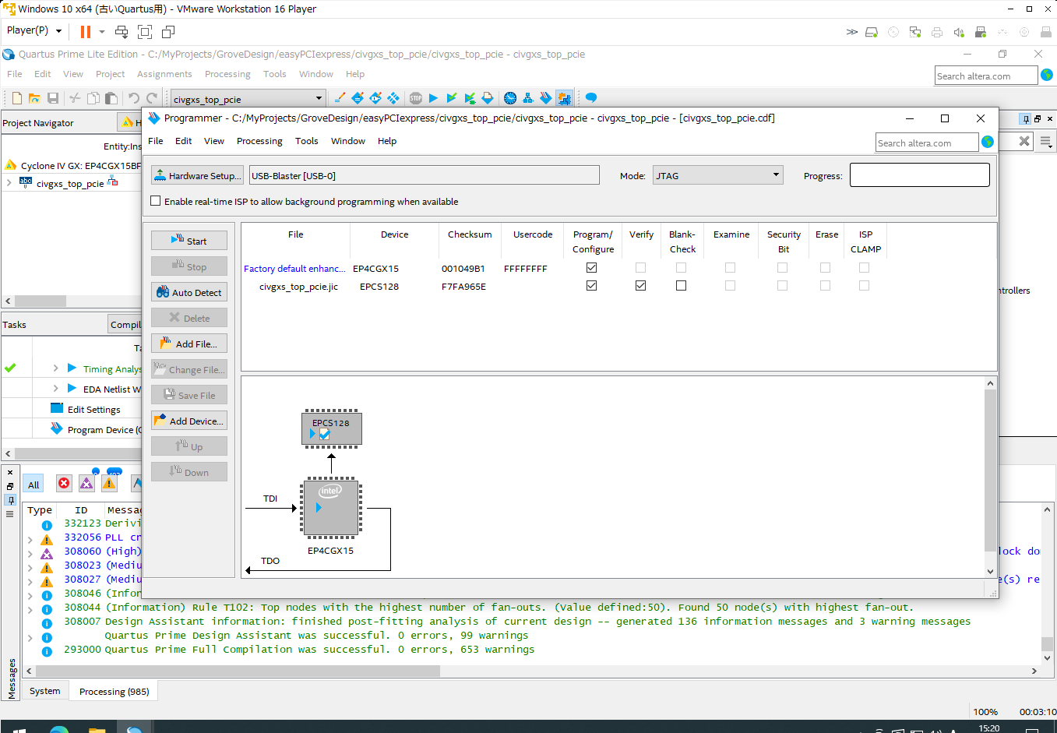Open the civgxs_top_pcie revision dropdown
1057x733 pixels.
click(x=247, y=99)
